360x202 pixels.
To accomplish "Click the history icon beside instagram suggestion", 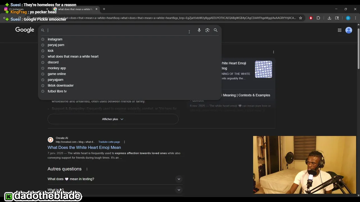I will [43, 39].
